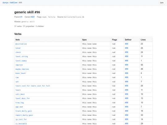This screenshot has height=125, width=167.
Task: Select the Aliases 'generic skill' text
Action: coord(28,22)
